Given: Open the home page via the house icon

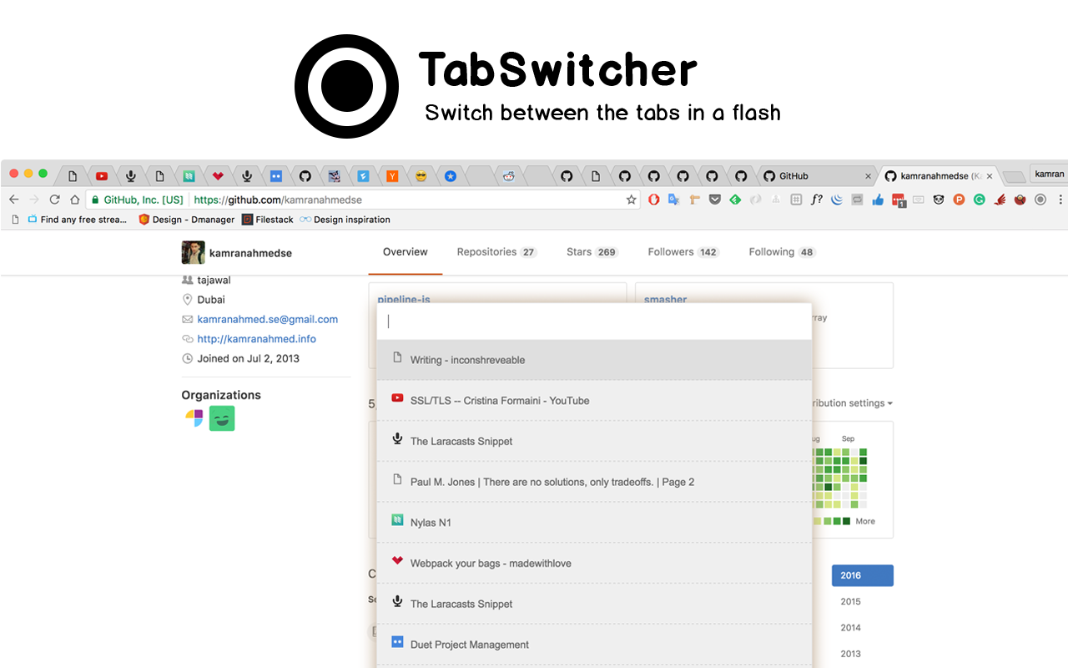Looking at the screenshot, I should [x=75, y=200].
